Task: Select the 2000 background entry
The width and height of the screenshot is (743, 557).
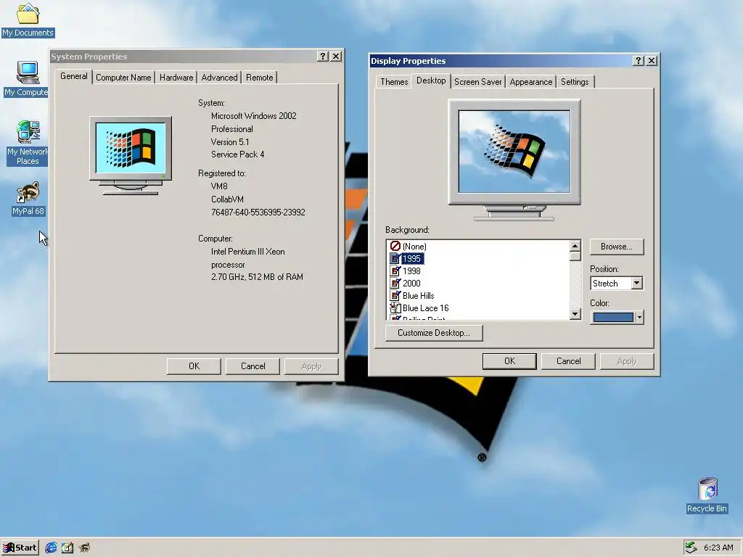Action: click(x=411, y=284)
